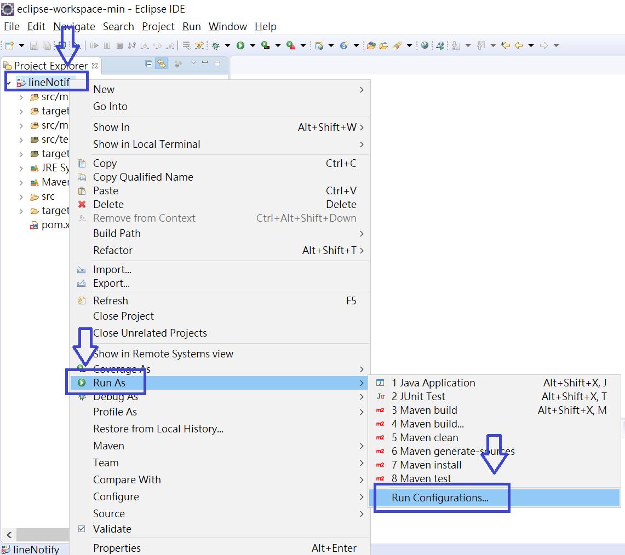Click the Step Into toolbar icon
The height and width of the screenshot is (555, 625).
[x=144, y=45]
